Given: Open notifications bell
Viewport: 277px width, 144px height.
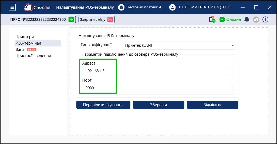Looking at the screenshot, I should pyautogui.click(x=247, y=19).
